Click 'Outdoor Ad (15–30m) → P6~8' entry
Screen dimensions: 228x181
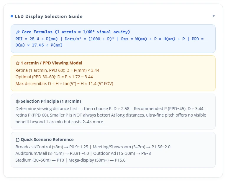[x=122, y=153]
